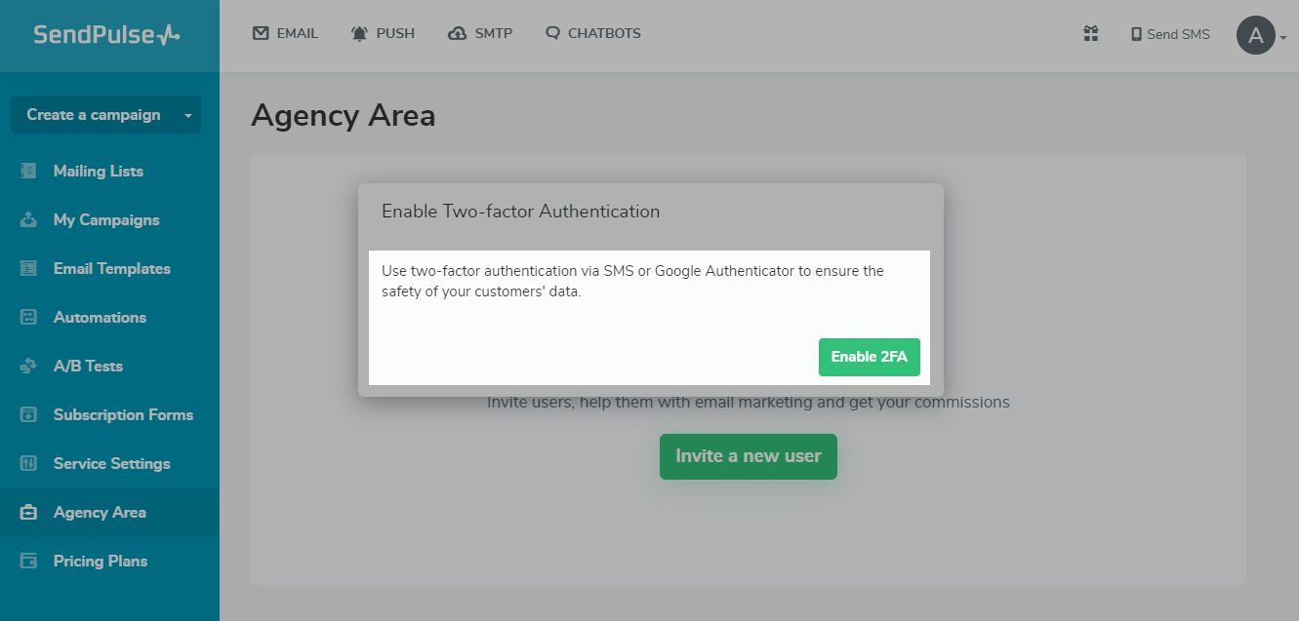Click the Service Settings sliders icon
The image size is (1299, 621).
click(28, 464)
